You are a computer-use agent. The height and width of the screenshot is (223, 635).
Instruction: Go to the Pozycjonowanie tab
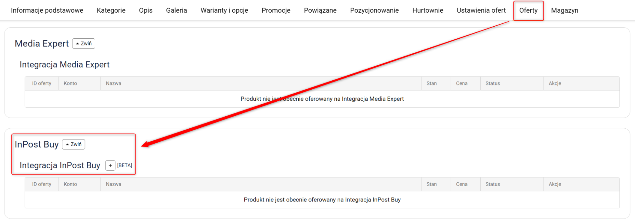(374, 10)
